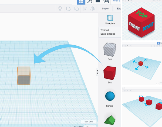This screenshot has height=127, width=162.
Task: Pick the green Roof shape
Action: (110, 120)
